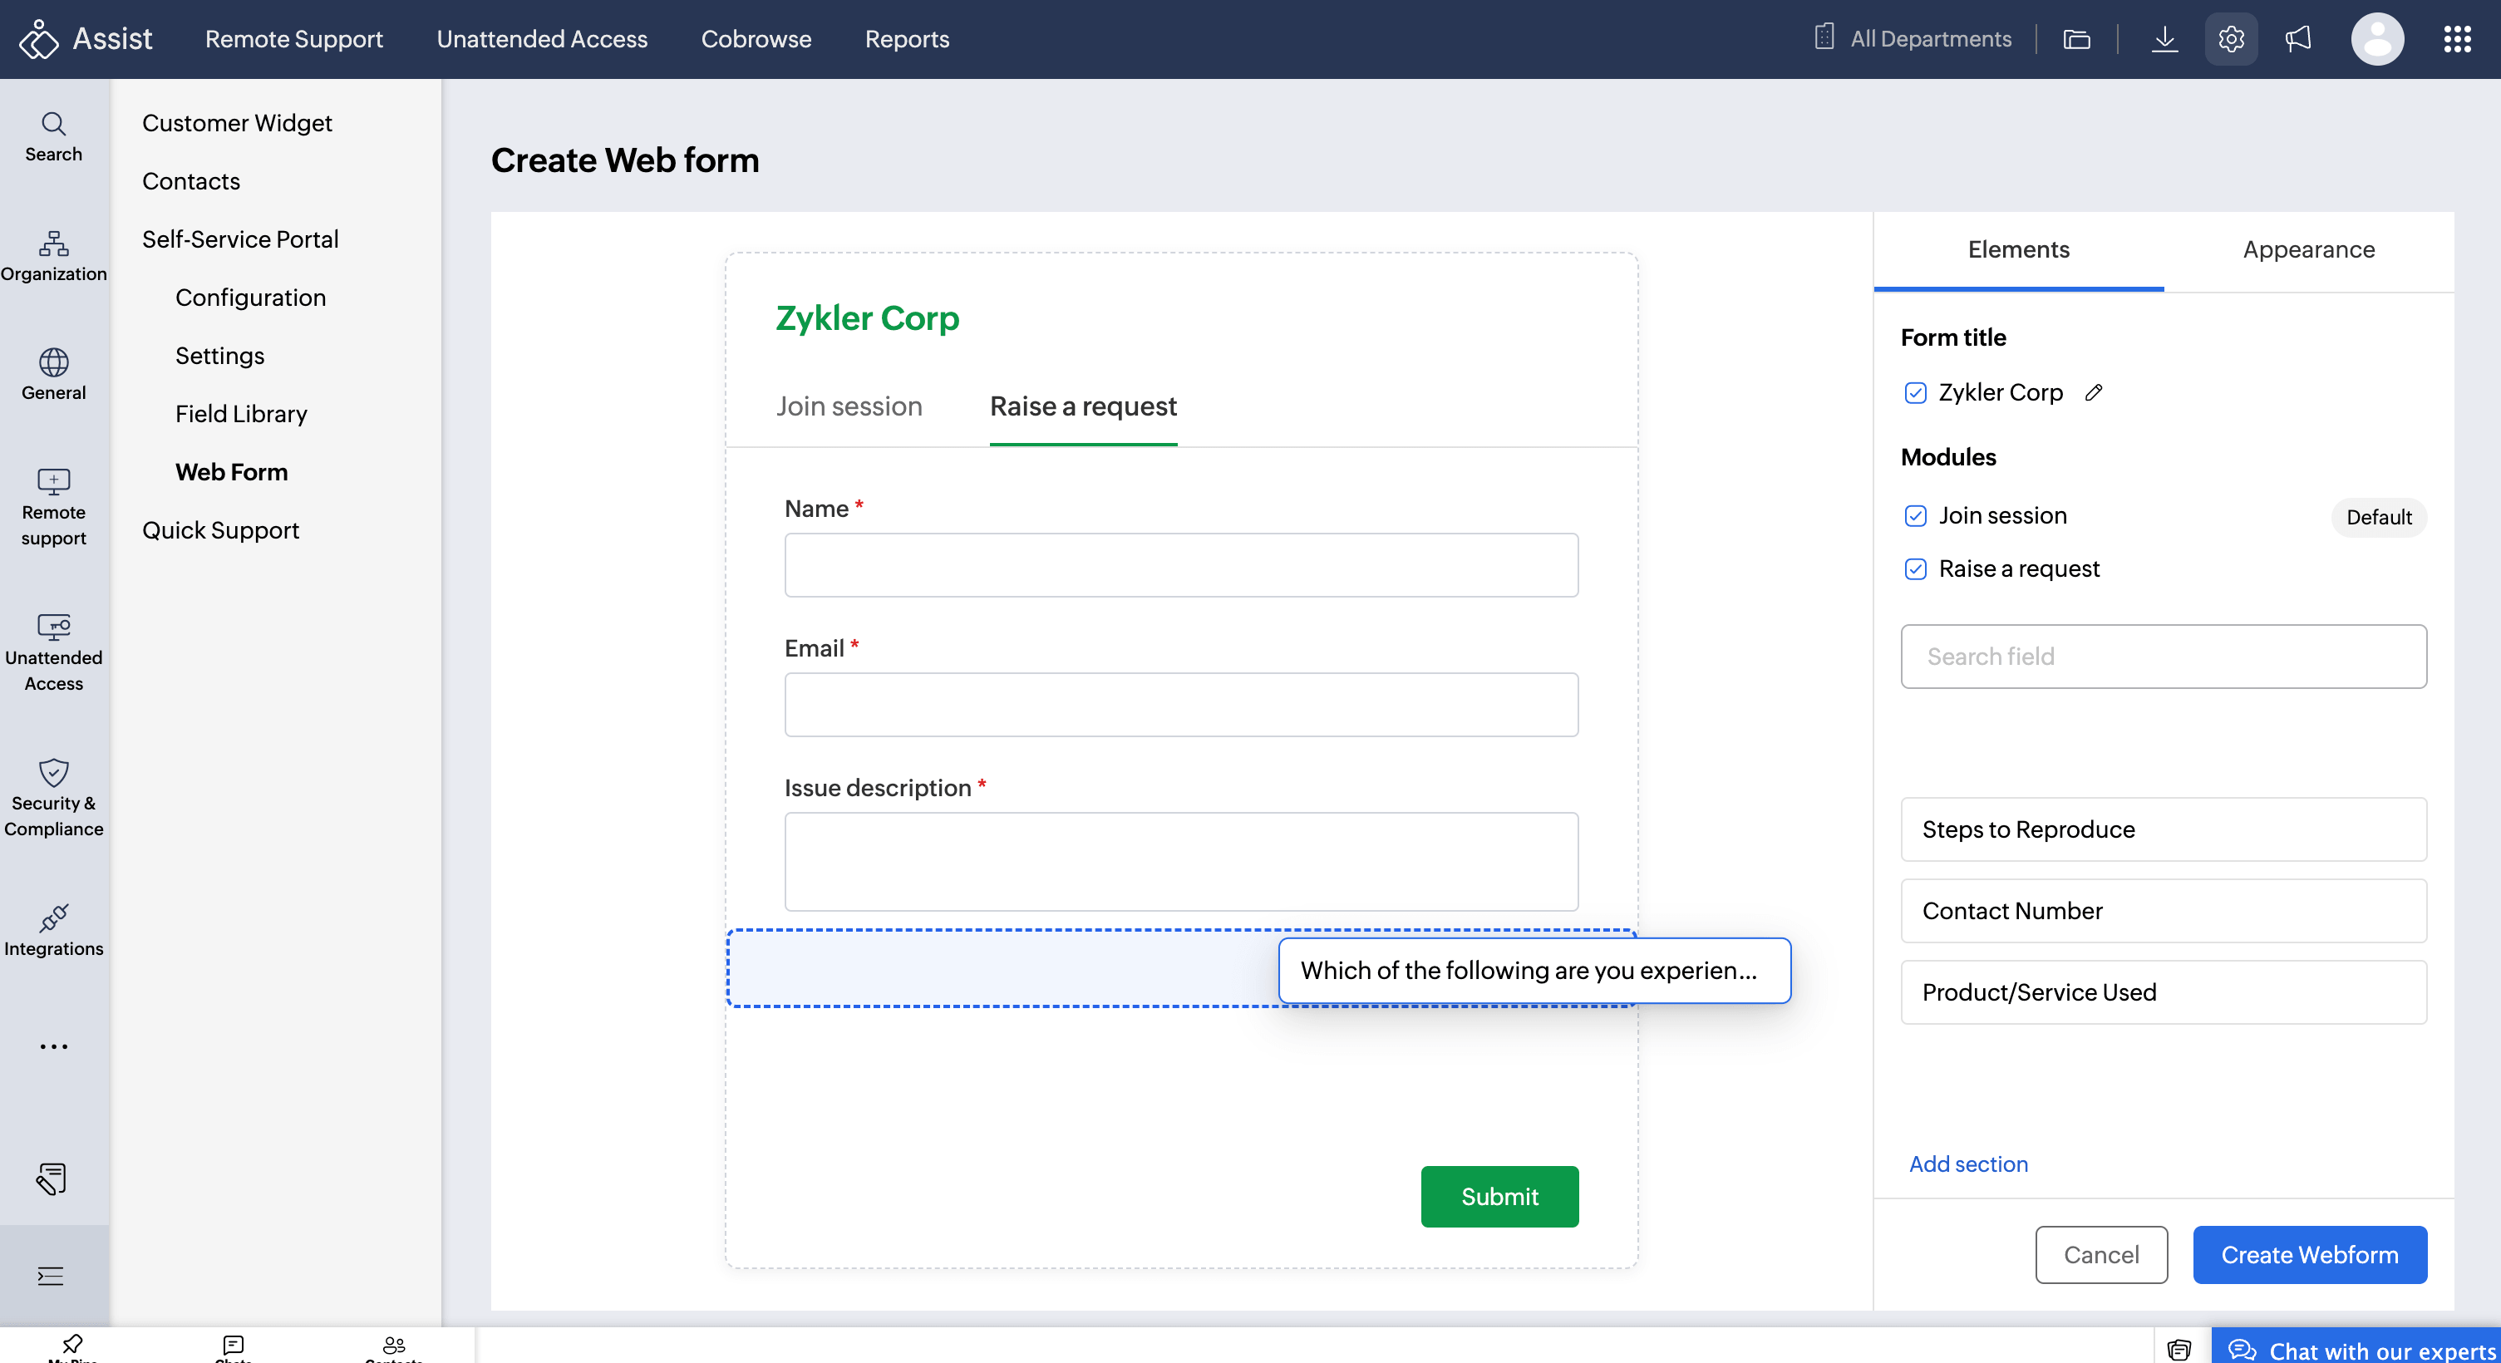Click the icon left of Chat with our experts
This screenshot has height=1363, width=2501.
pyautogui.click(x=2179, y=1350)
